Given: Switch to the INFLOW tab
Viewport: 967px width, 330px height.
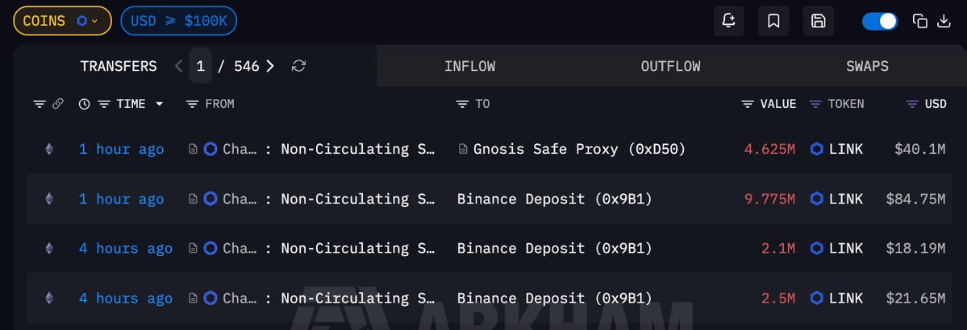Looking at the screenshot, I should [x=469, y=66].
